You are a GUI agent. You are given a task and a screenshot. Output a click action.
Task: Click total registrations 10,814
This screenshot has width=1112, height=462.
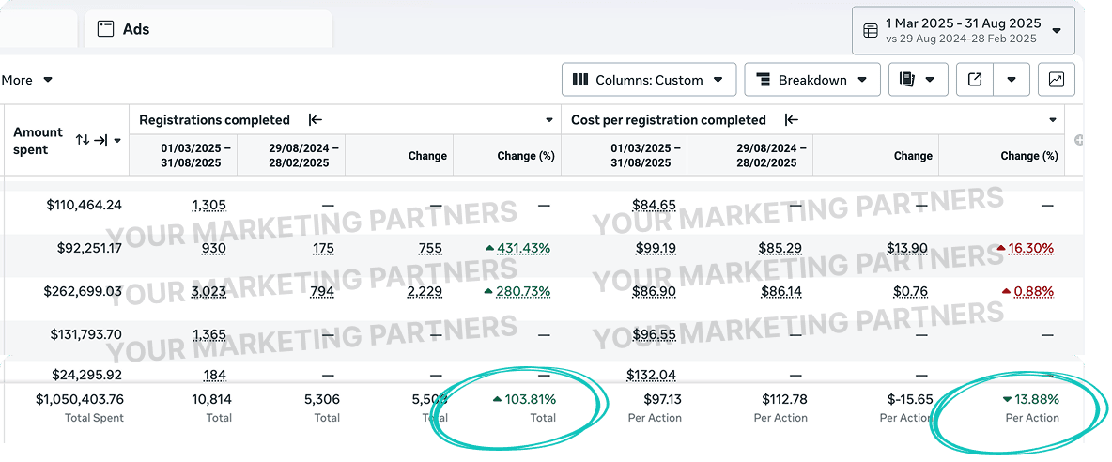[x=213, y=400]
